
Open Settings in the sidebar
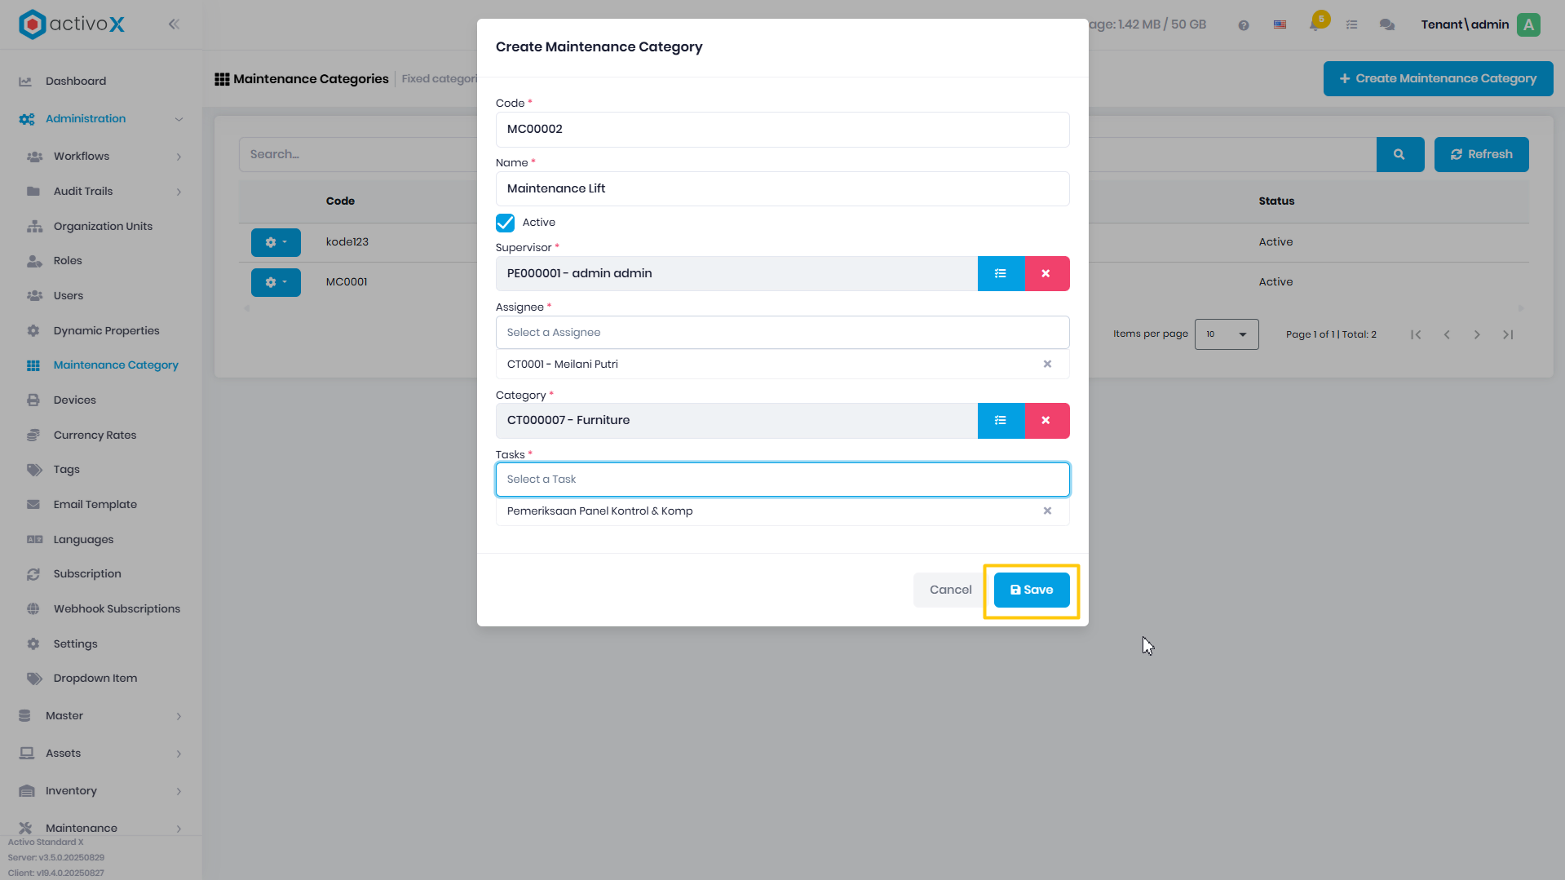click(x=75, y=644)
